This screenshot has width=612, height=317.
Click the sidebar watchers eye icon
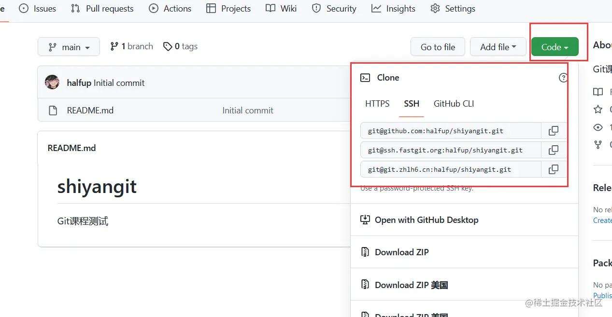point(598,127)
